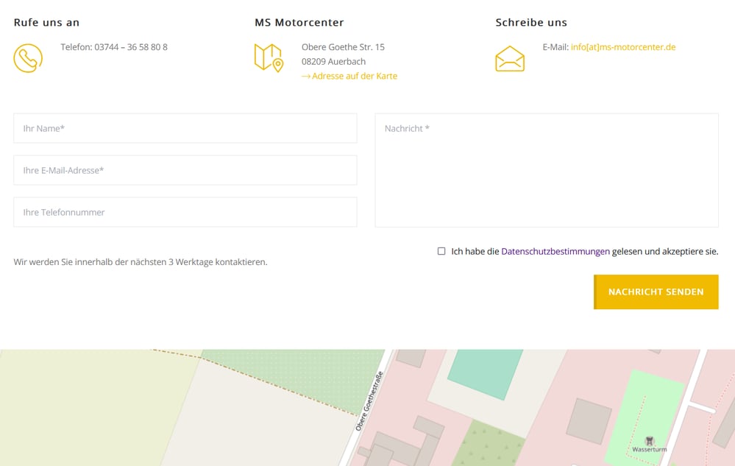This screenshot has width=735, height=466.
Task: Click the 'Rufe uns an' heading
Action: point(46,23)
